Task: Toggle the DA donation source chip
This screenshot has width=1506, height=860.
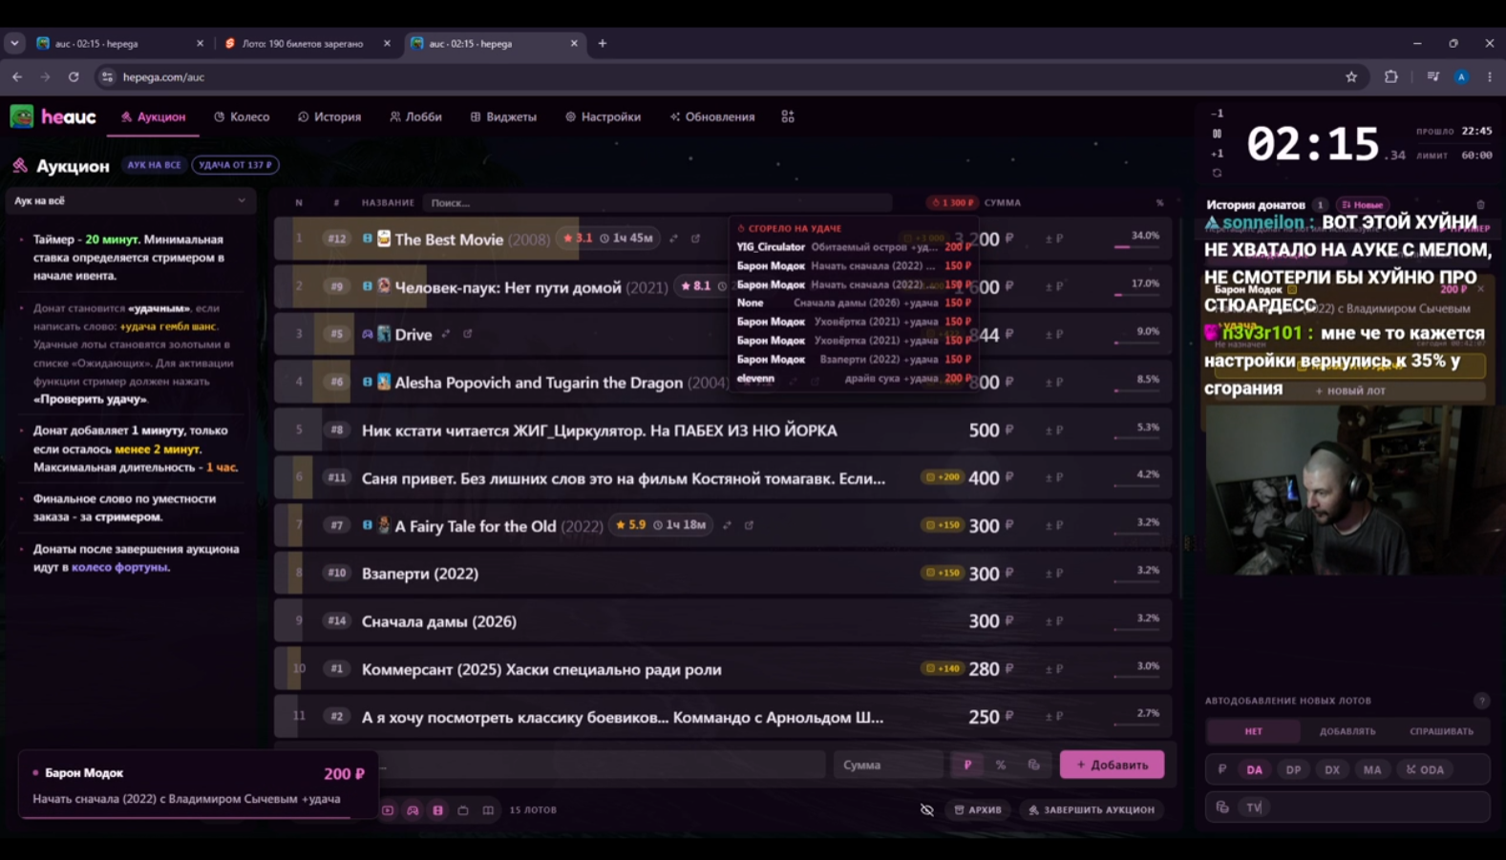Action: click(1254, 770)
